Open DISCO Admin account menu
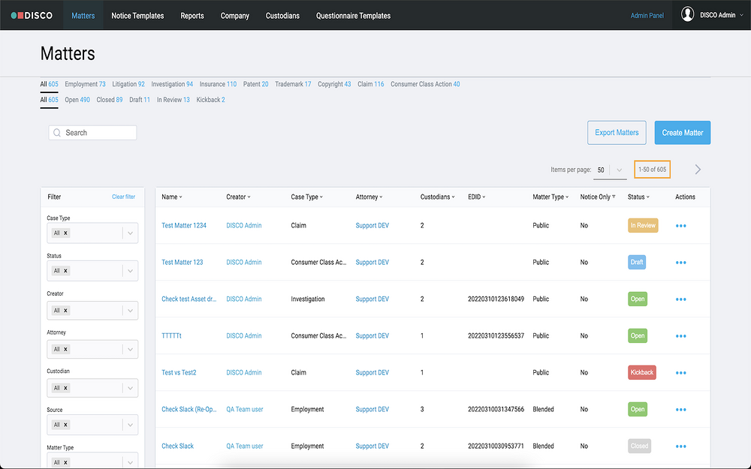This screenshot has height=469, width=751. pyautogui.click(x=722, y=15)
